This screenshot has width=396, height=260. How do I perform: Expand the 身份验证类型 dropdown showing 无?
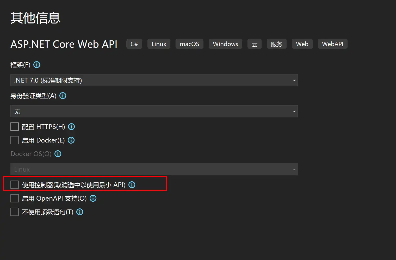(154, 111)
